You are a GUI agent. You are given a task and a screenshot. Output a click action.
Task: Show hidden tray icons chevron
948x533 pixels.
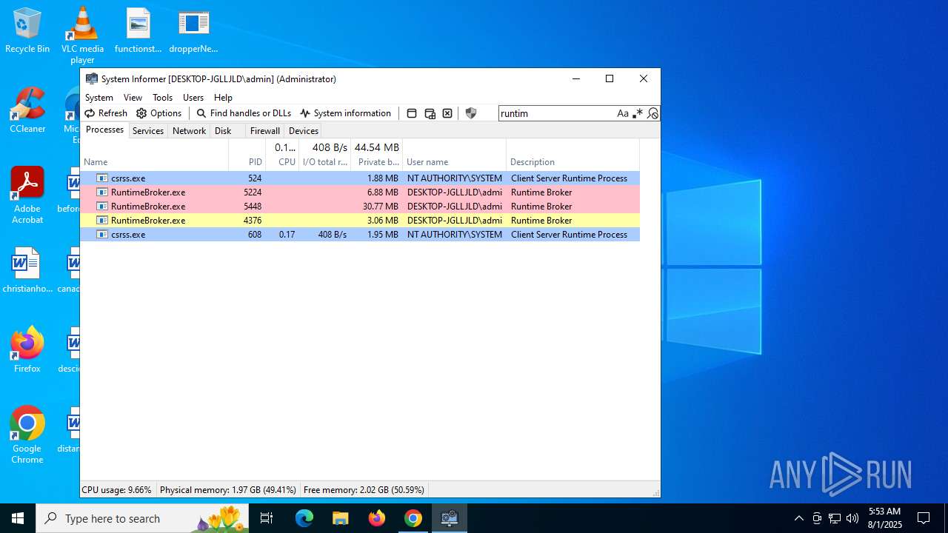(x=798, y=518)
